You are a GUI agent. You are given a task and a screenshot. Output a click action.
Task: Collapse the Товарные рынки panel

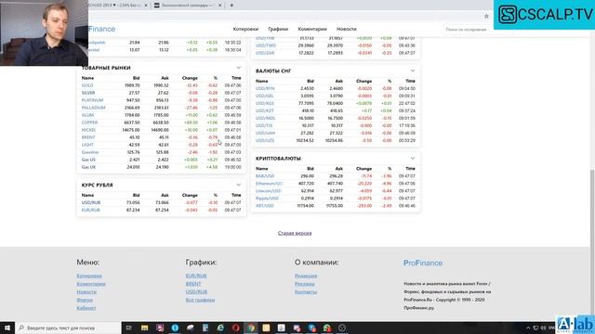[x=238, y=68]
